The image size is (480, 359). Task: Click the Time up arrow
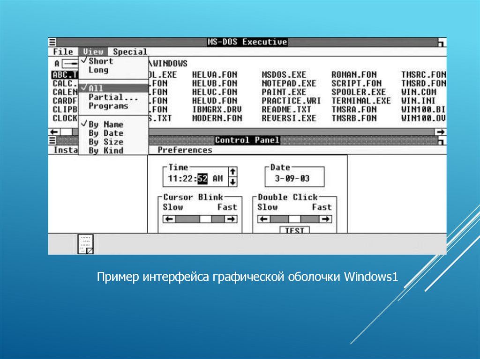pyautogui.click(x=232, y=172)
